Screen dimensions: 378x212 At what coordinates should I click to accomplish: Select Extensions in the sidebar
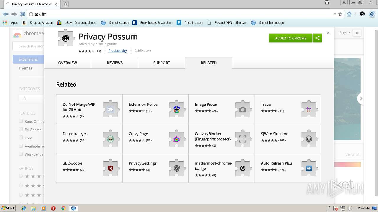pos(28,59)
